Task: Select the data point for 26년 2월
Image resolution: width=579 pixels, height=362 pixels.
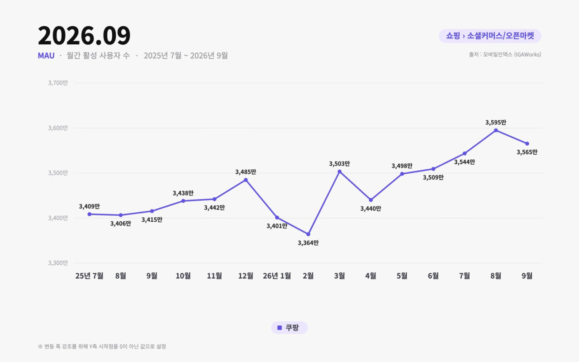Action: point(308,234)
